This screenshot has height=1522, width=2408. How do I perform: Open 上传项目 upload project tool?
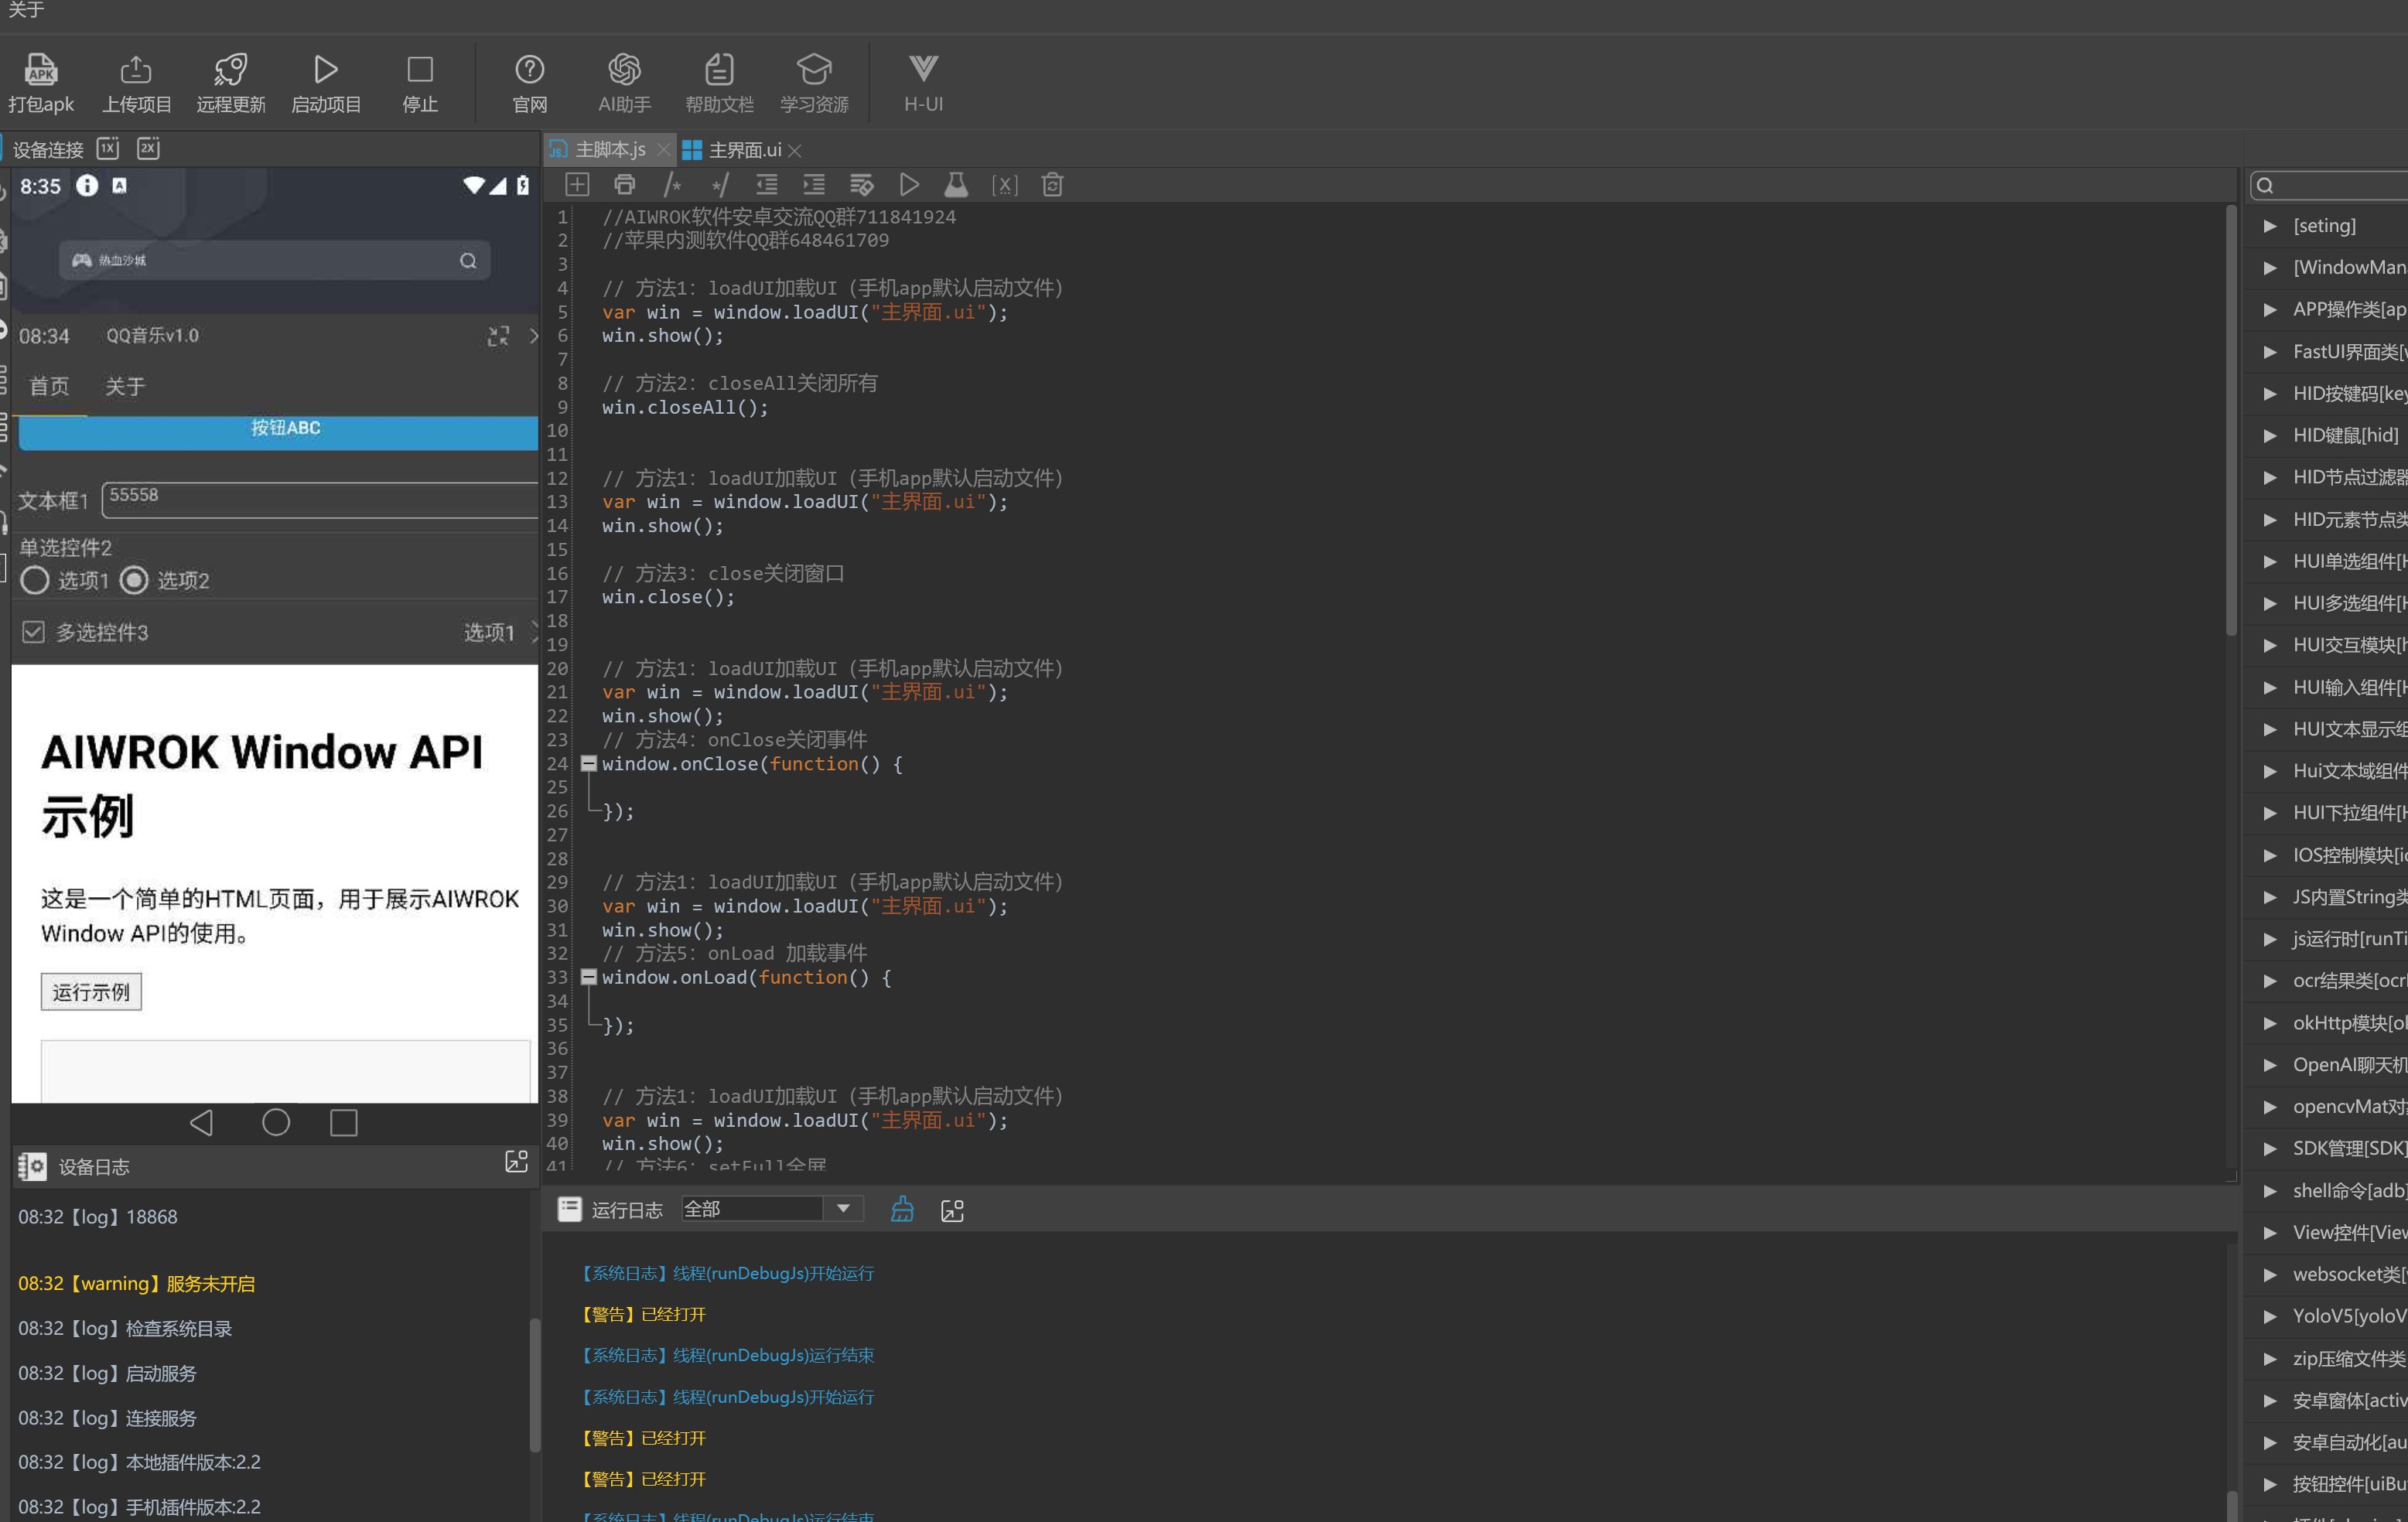coord(137,82)
